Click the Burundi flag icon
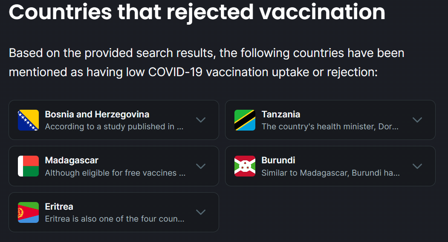The image size is (448, 242). coord(245,166)
